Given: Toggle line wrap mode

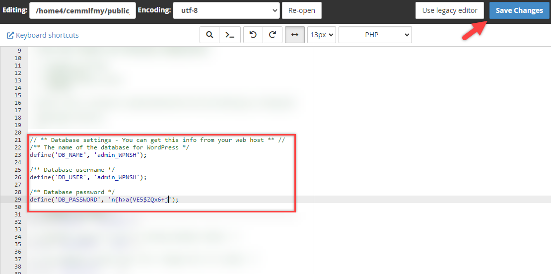Looking at the screenshot, I should [x=295, y=35].
